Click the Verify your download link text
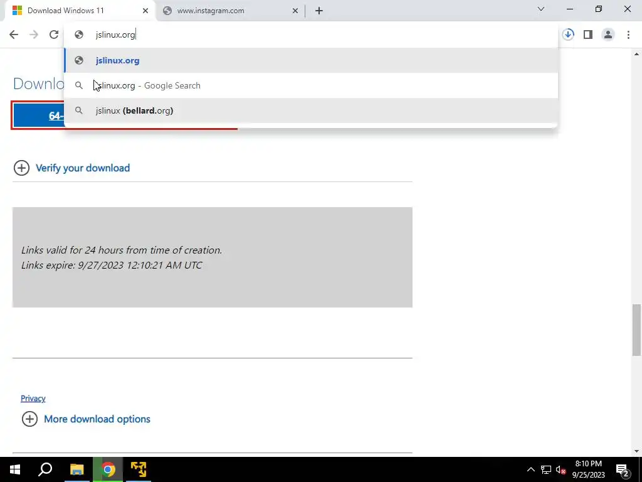 83,168
